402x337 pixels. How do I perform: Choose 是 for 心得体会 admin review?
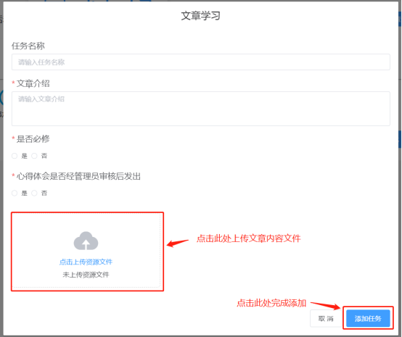coord(15,193)
